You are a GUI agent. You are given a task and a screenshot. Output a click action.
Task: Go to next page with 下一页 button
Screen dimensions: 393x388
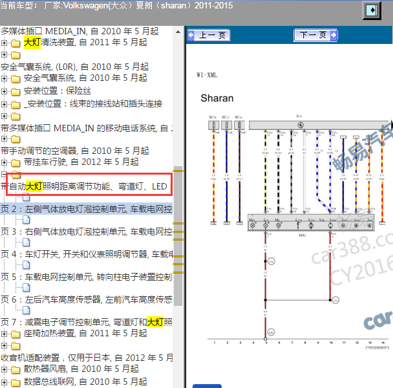pyautogui.click(x=315, y=35)
